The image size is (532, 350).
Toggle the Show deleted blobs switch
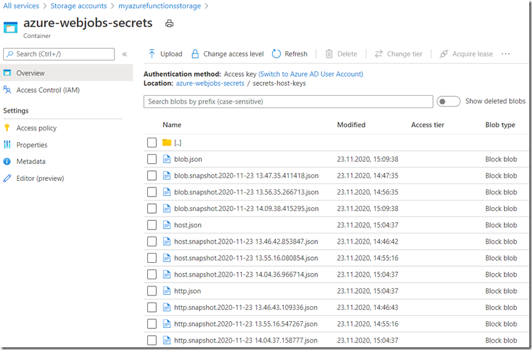[448, 101]
